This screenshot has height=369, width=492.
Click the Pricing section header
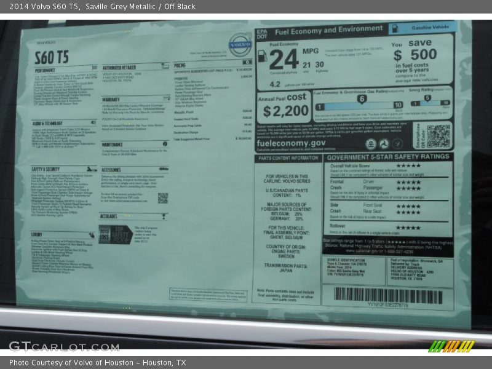pos(213,64)
